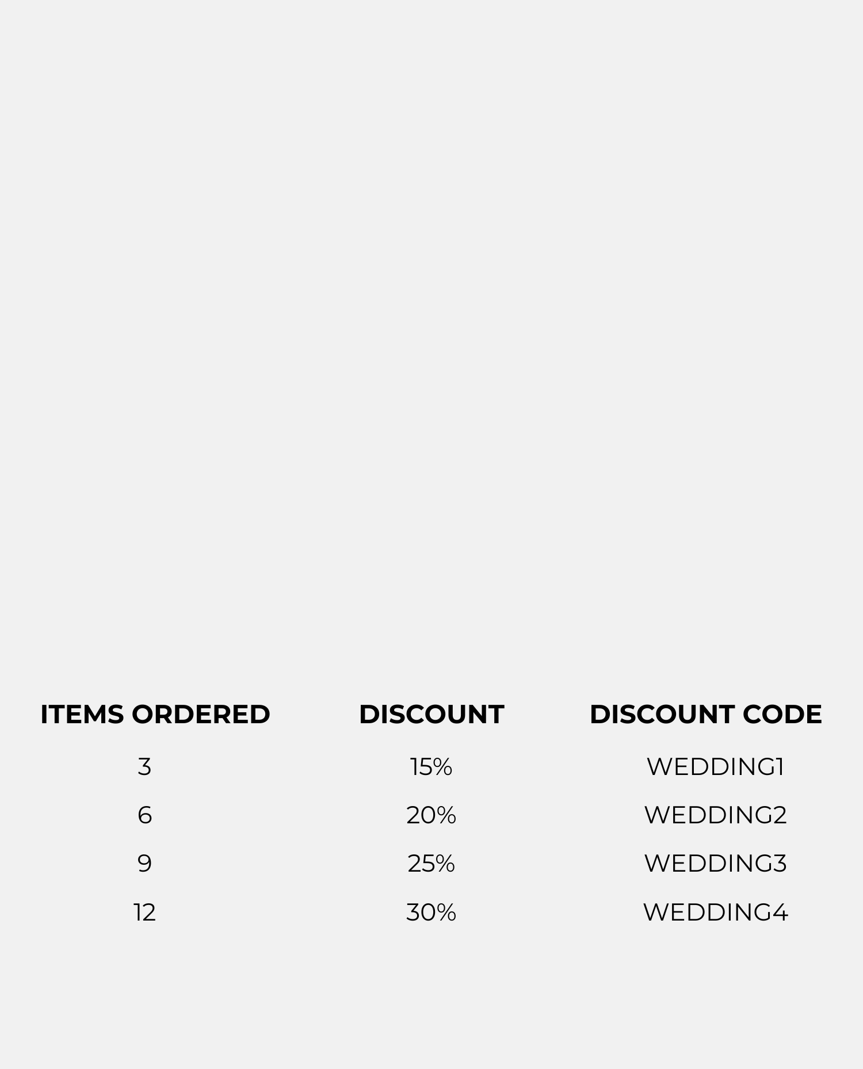Select the WEDDING3 discount code

[715, 864]
